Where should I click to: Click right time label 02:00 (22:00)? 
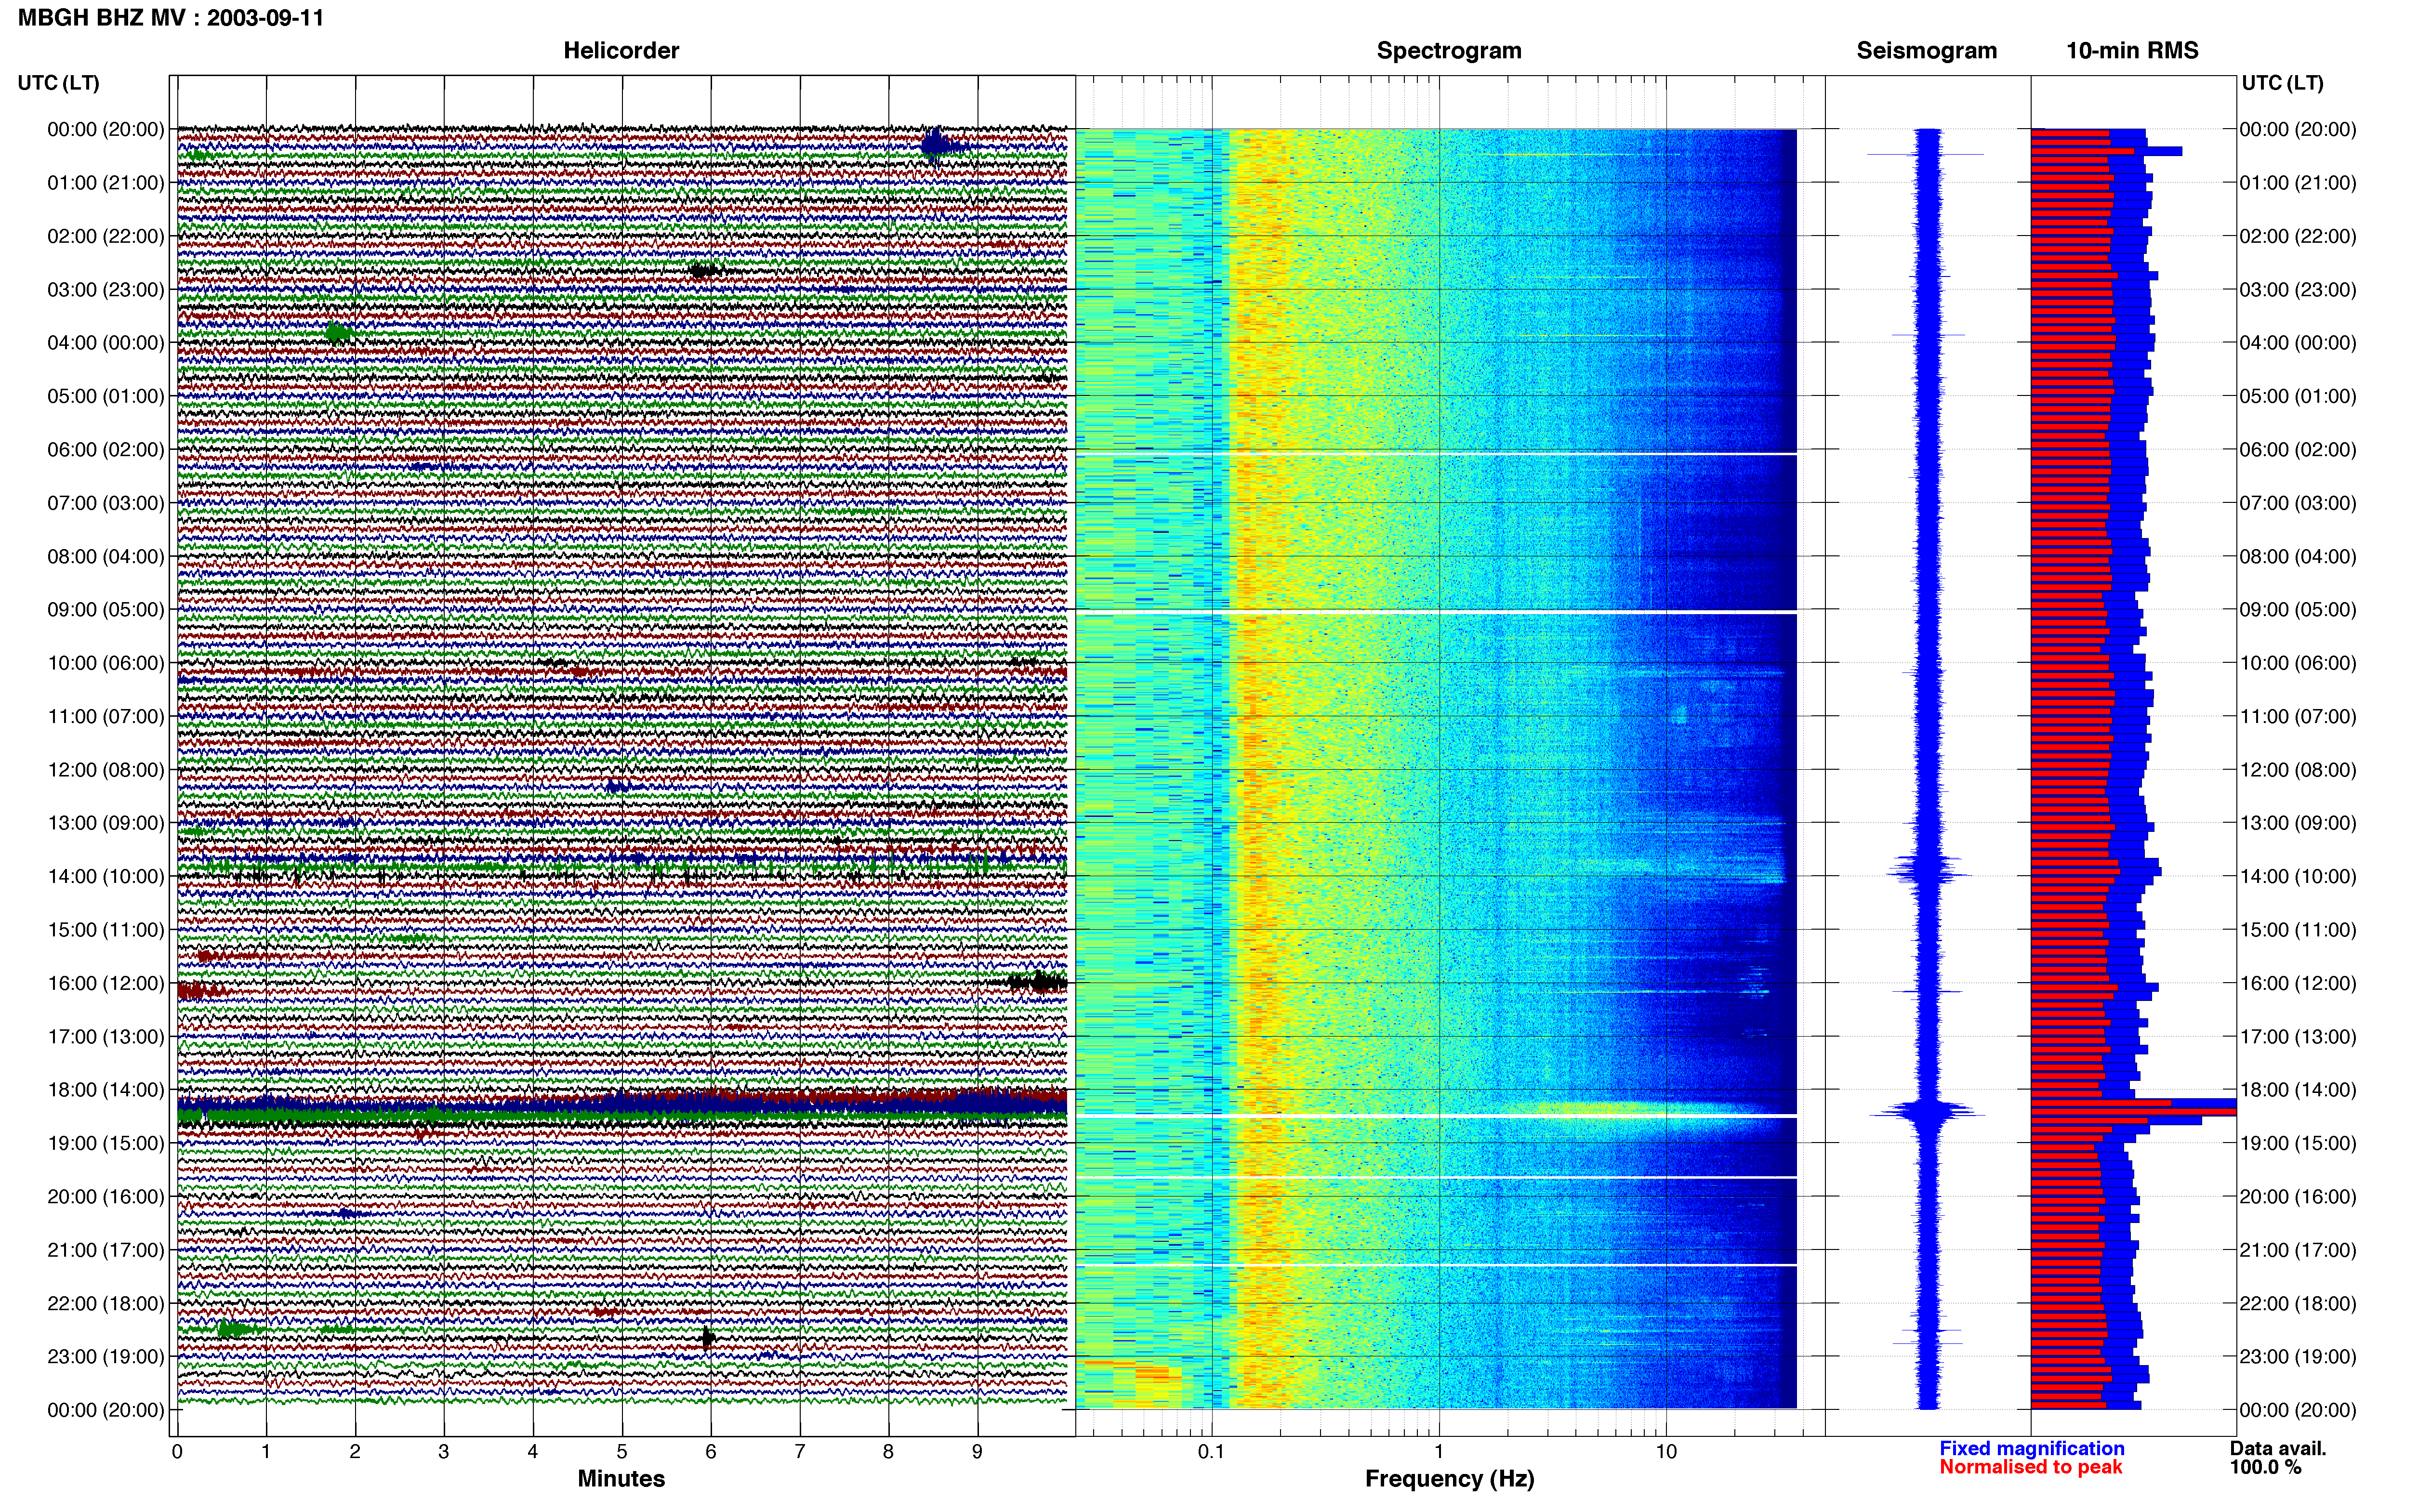[x=2298, y=237]
